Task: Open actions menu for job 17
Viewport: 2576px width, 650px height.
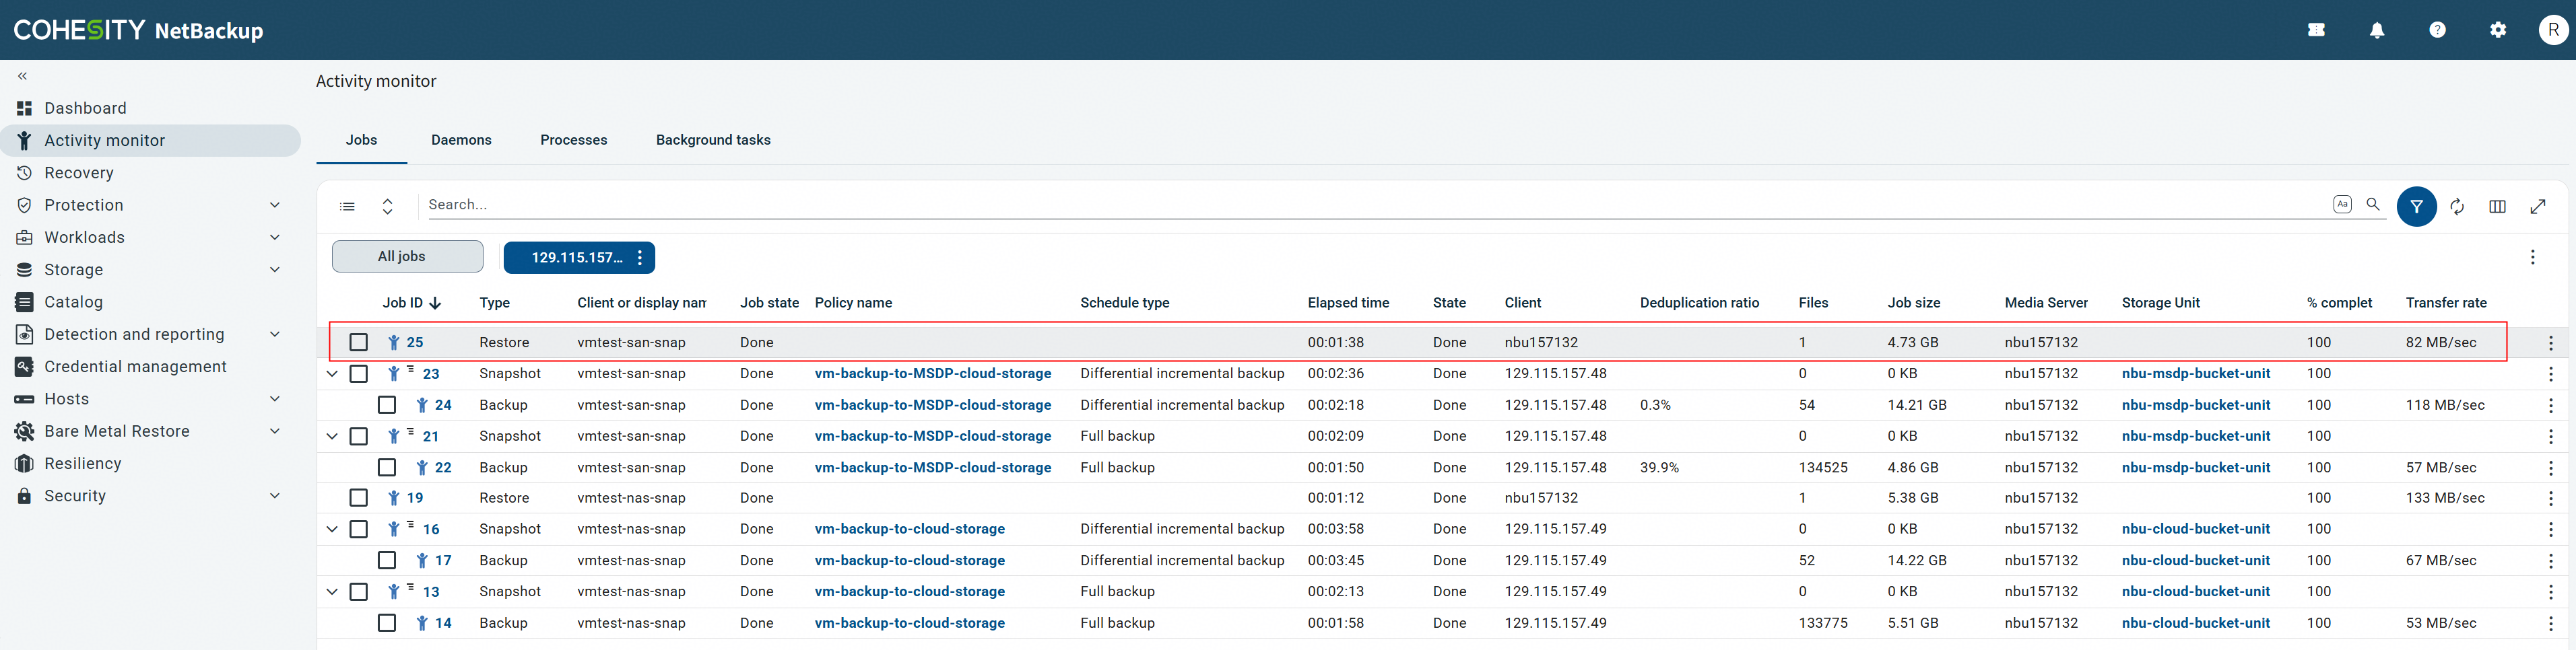Action: (x=2551, y=560)
